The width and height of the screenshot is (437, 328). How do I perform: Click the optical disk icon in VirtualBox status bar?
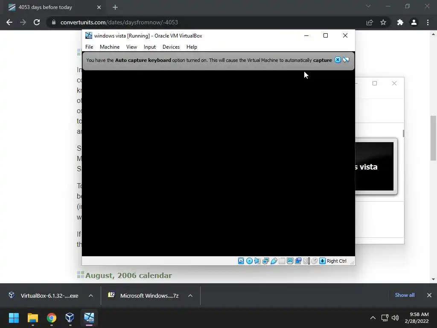point(249,261)
